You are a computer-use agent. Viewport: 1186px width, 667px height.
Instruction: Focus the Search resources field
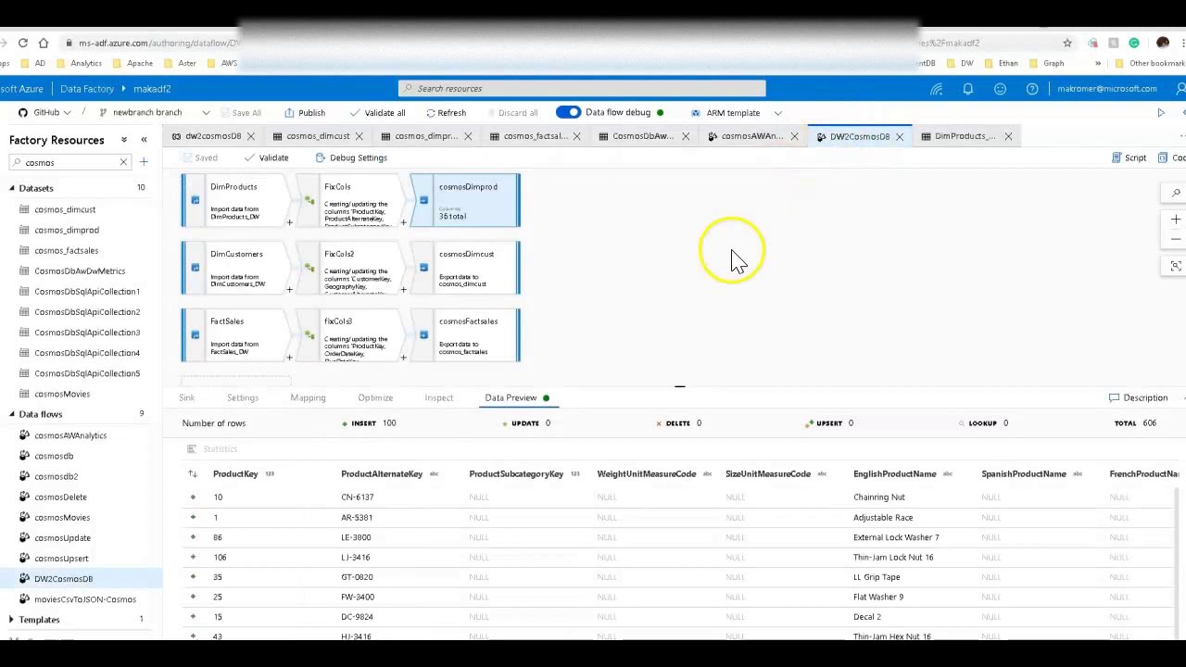point(582,89)
